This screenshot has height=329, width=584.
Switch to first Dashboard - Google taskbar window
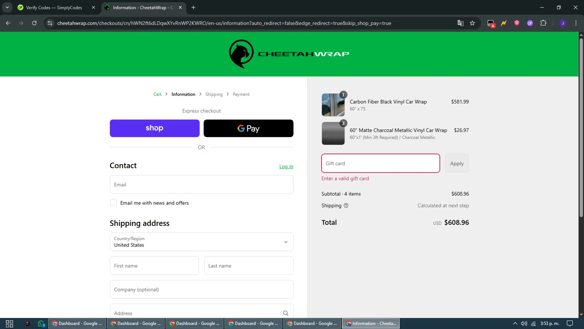(77, 324)
